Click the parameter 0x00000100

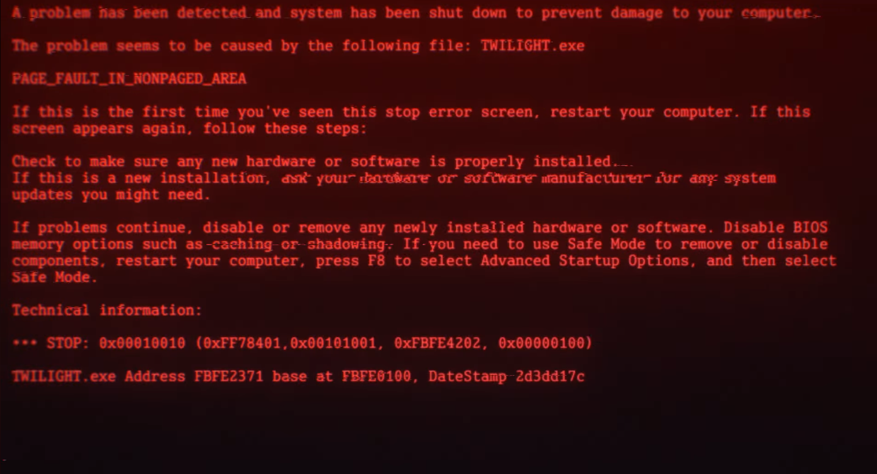[542, 343]
